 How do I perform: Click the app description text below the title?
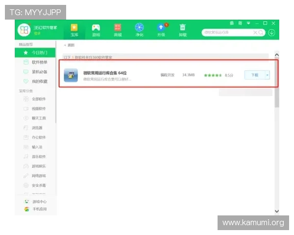(107, 79)
